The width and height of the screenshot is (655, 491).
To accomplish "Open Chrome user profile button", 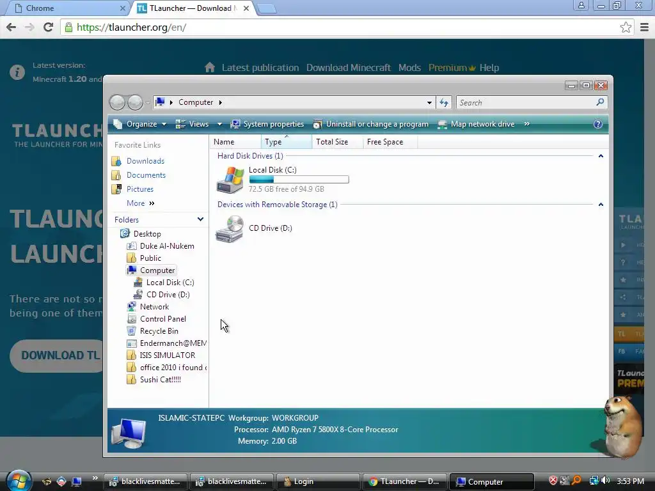I will point(581,5).
